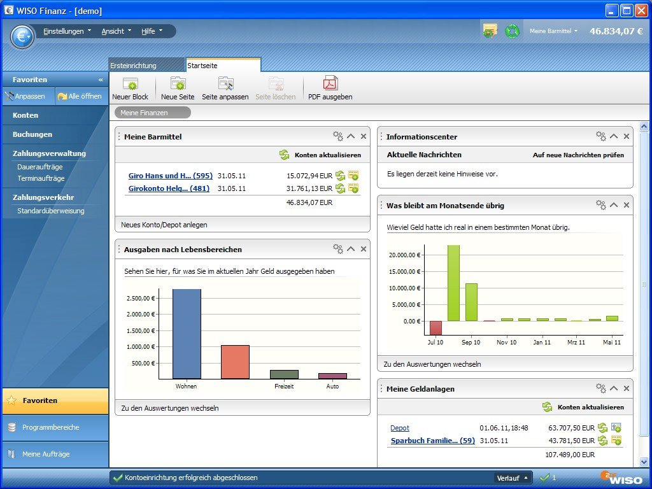Open the Einstellungen menu
652x489 pixels.
[67, 31]
